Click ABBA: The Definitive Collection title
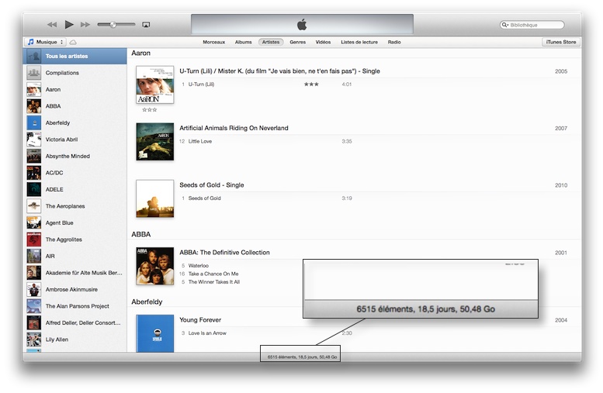This screenshot has width=603, height=393. [224, 253]
